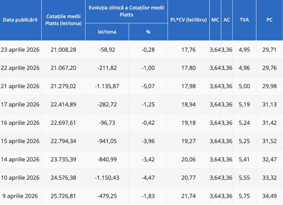The image size is (283, 205).
Task: Click the -1.135,87 daily change cell
Action: tap(107, 86)
